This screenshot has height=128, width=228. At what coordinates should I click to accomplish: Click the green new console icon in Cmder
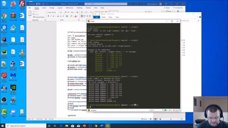165,110
